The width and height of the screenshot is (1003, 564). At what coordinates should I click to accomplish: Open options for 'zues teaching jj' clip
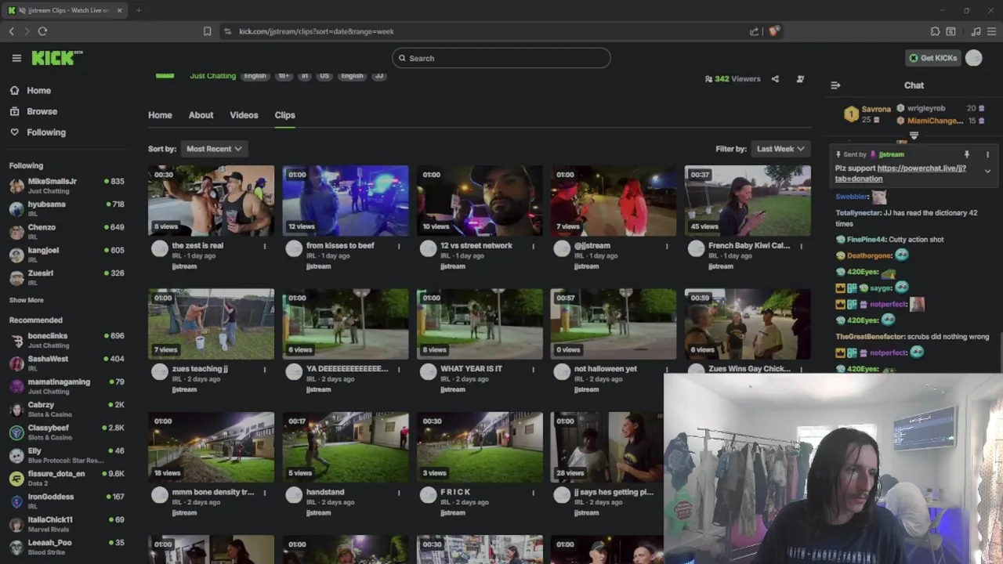tap(264, 369)
